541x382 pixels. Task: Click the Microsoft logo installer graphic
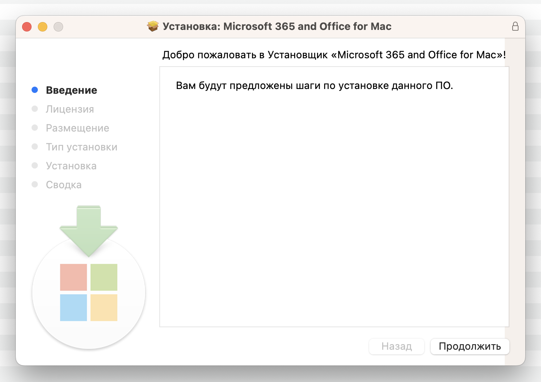click(89, 293)
